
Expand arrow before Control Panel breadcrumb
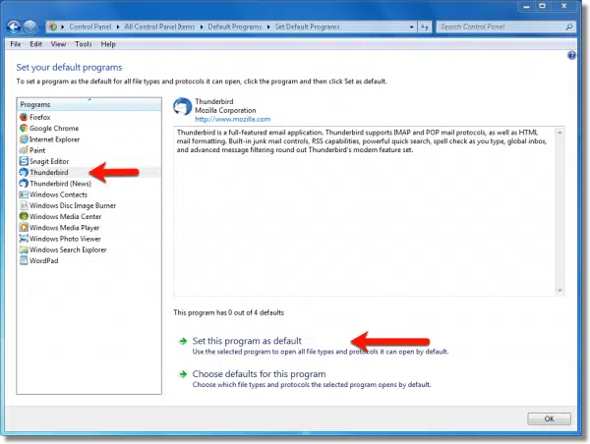coord(63,28)
